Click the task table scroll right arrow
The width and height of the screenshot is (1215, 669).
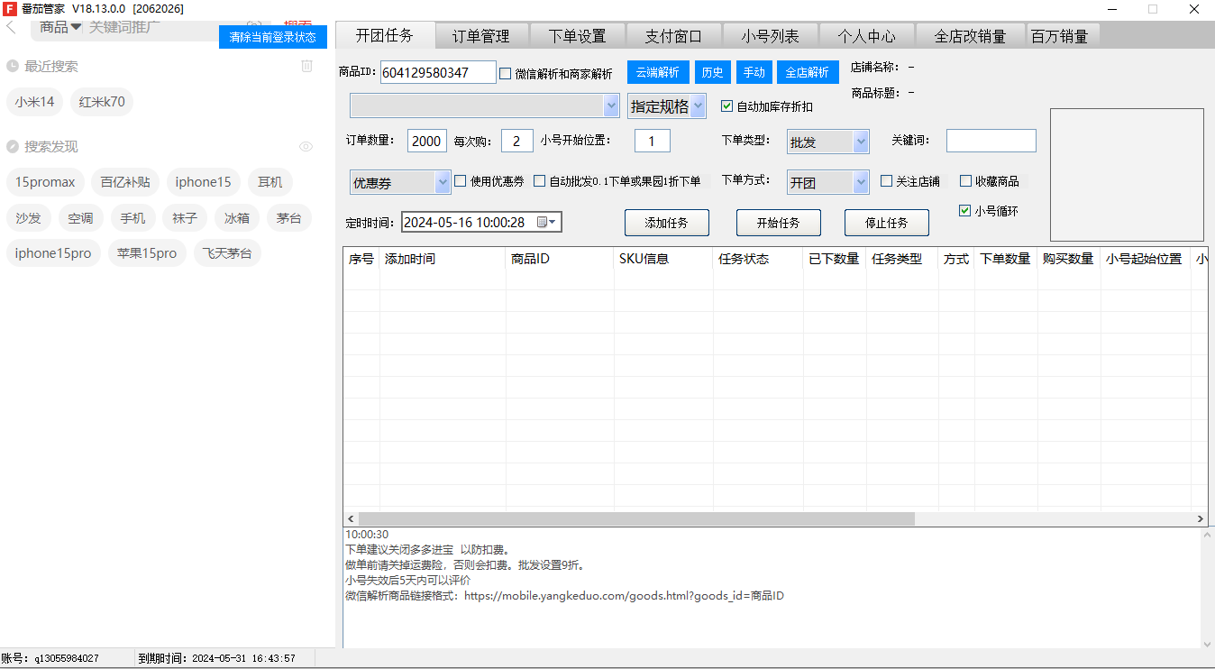click(x=1201, y=518)
